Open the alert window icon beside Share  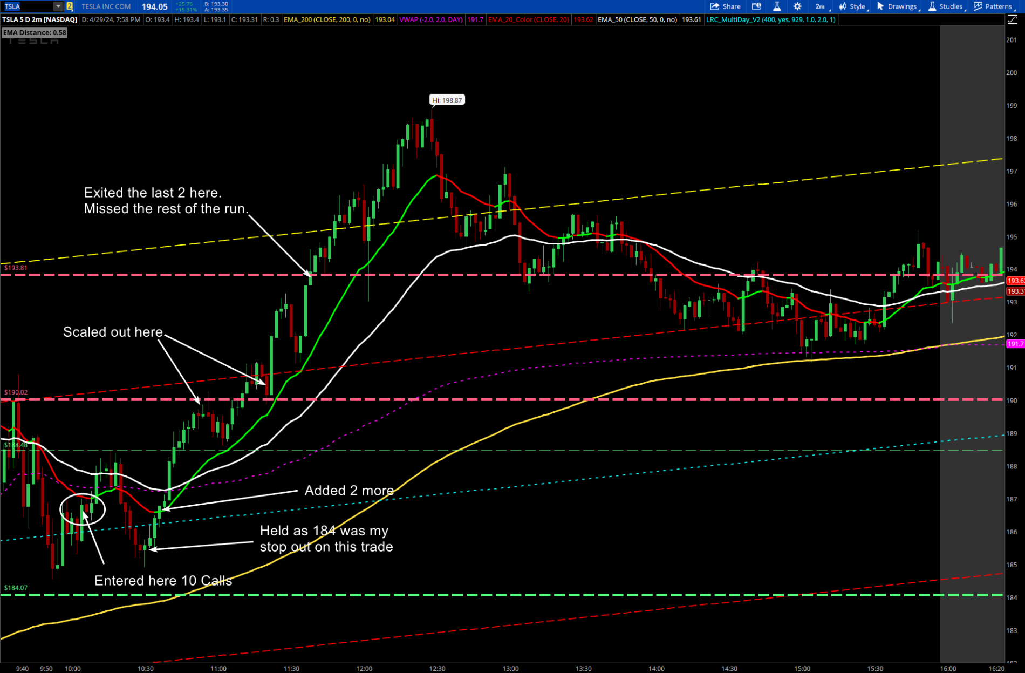(x=756, y=6)
